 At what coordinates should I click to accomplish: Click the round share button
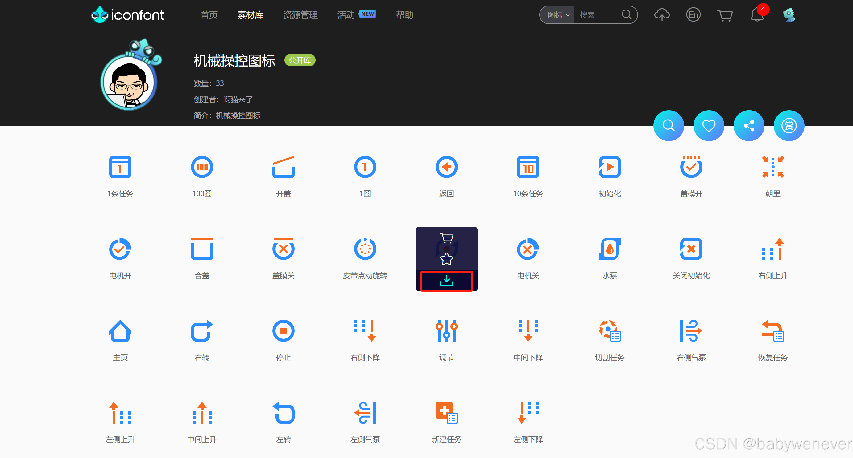point(748,126)
